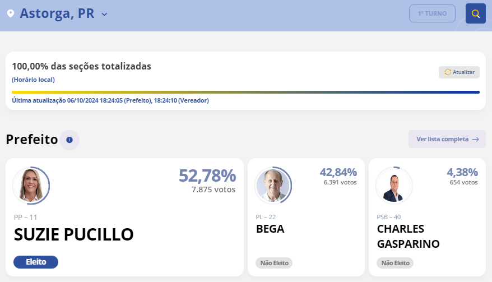Click Charles Gasparino's Não Eleito badge

395,263
